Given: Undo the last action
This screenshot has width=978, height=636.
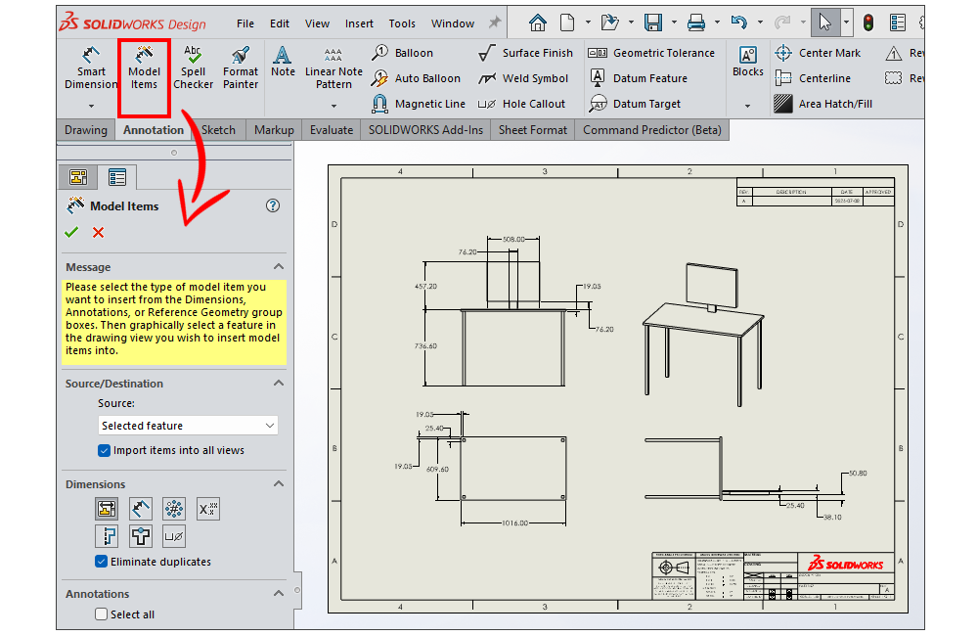Looking at the screenshot, I should pos(739,23).
